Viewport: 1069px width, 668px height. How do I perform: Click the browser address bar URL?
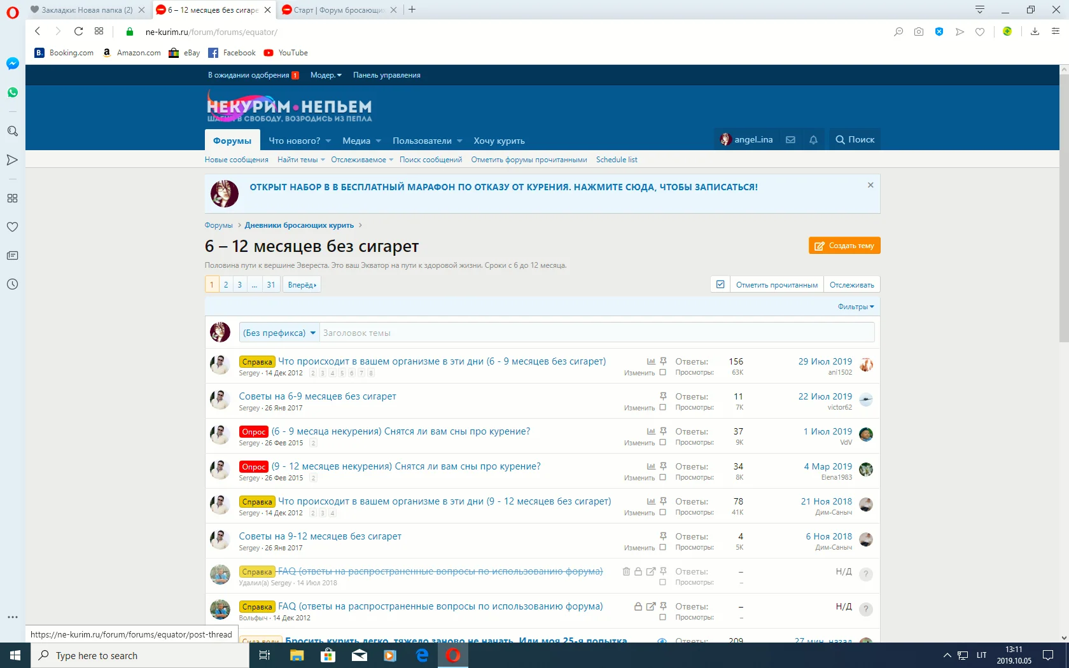(211, 32)
